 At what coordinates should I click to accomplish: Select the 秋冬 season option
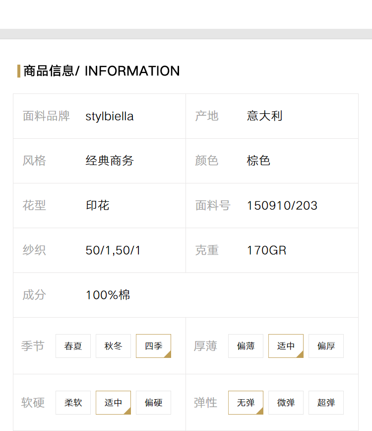tap(113, 346)
